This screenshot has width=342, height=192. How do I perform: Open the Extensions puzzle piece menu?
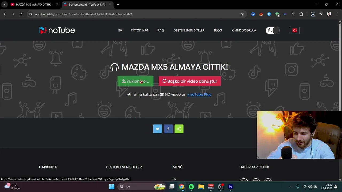coord(301,14)
